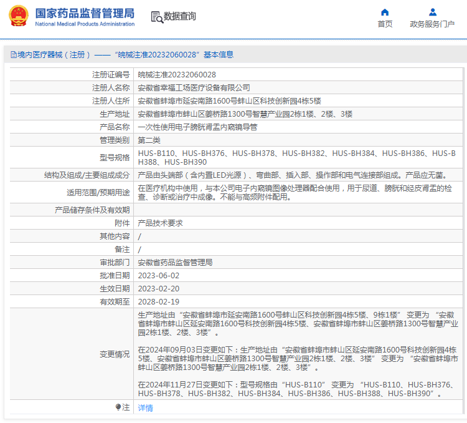This screenshot has width=467, height=423.
Task: Click the document icon beside 境内医疗器械
Action: [x=14, y=55]
